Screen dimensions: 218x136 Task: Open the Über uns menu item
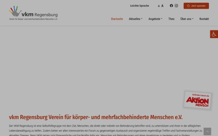[x=186, y=19]
